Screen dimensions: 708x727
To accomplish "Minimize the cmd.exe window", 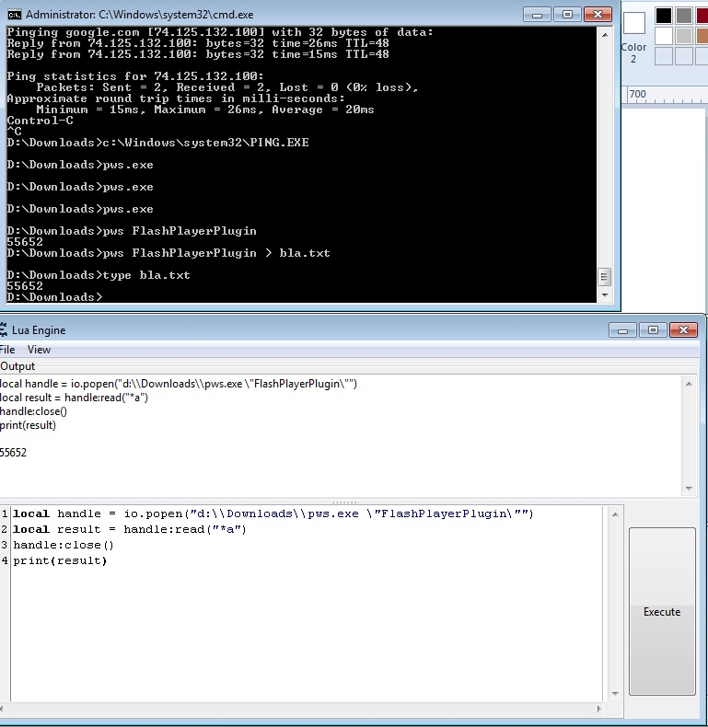I will 538,14.
